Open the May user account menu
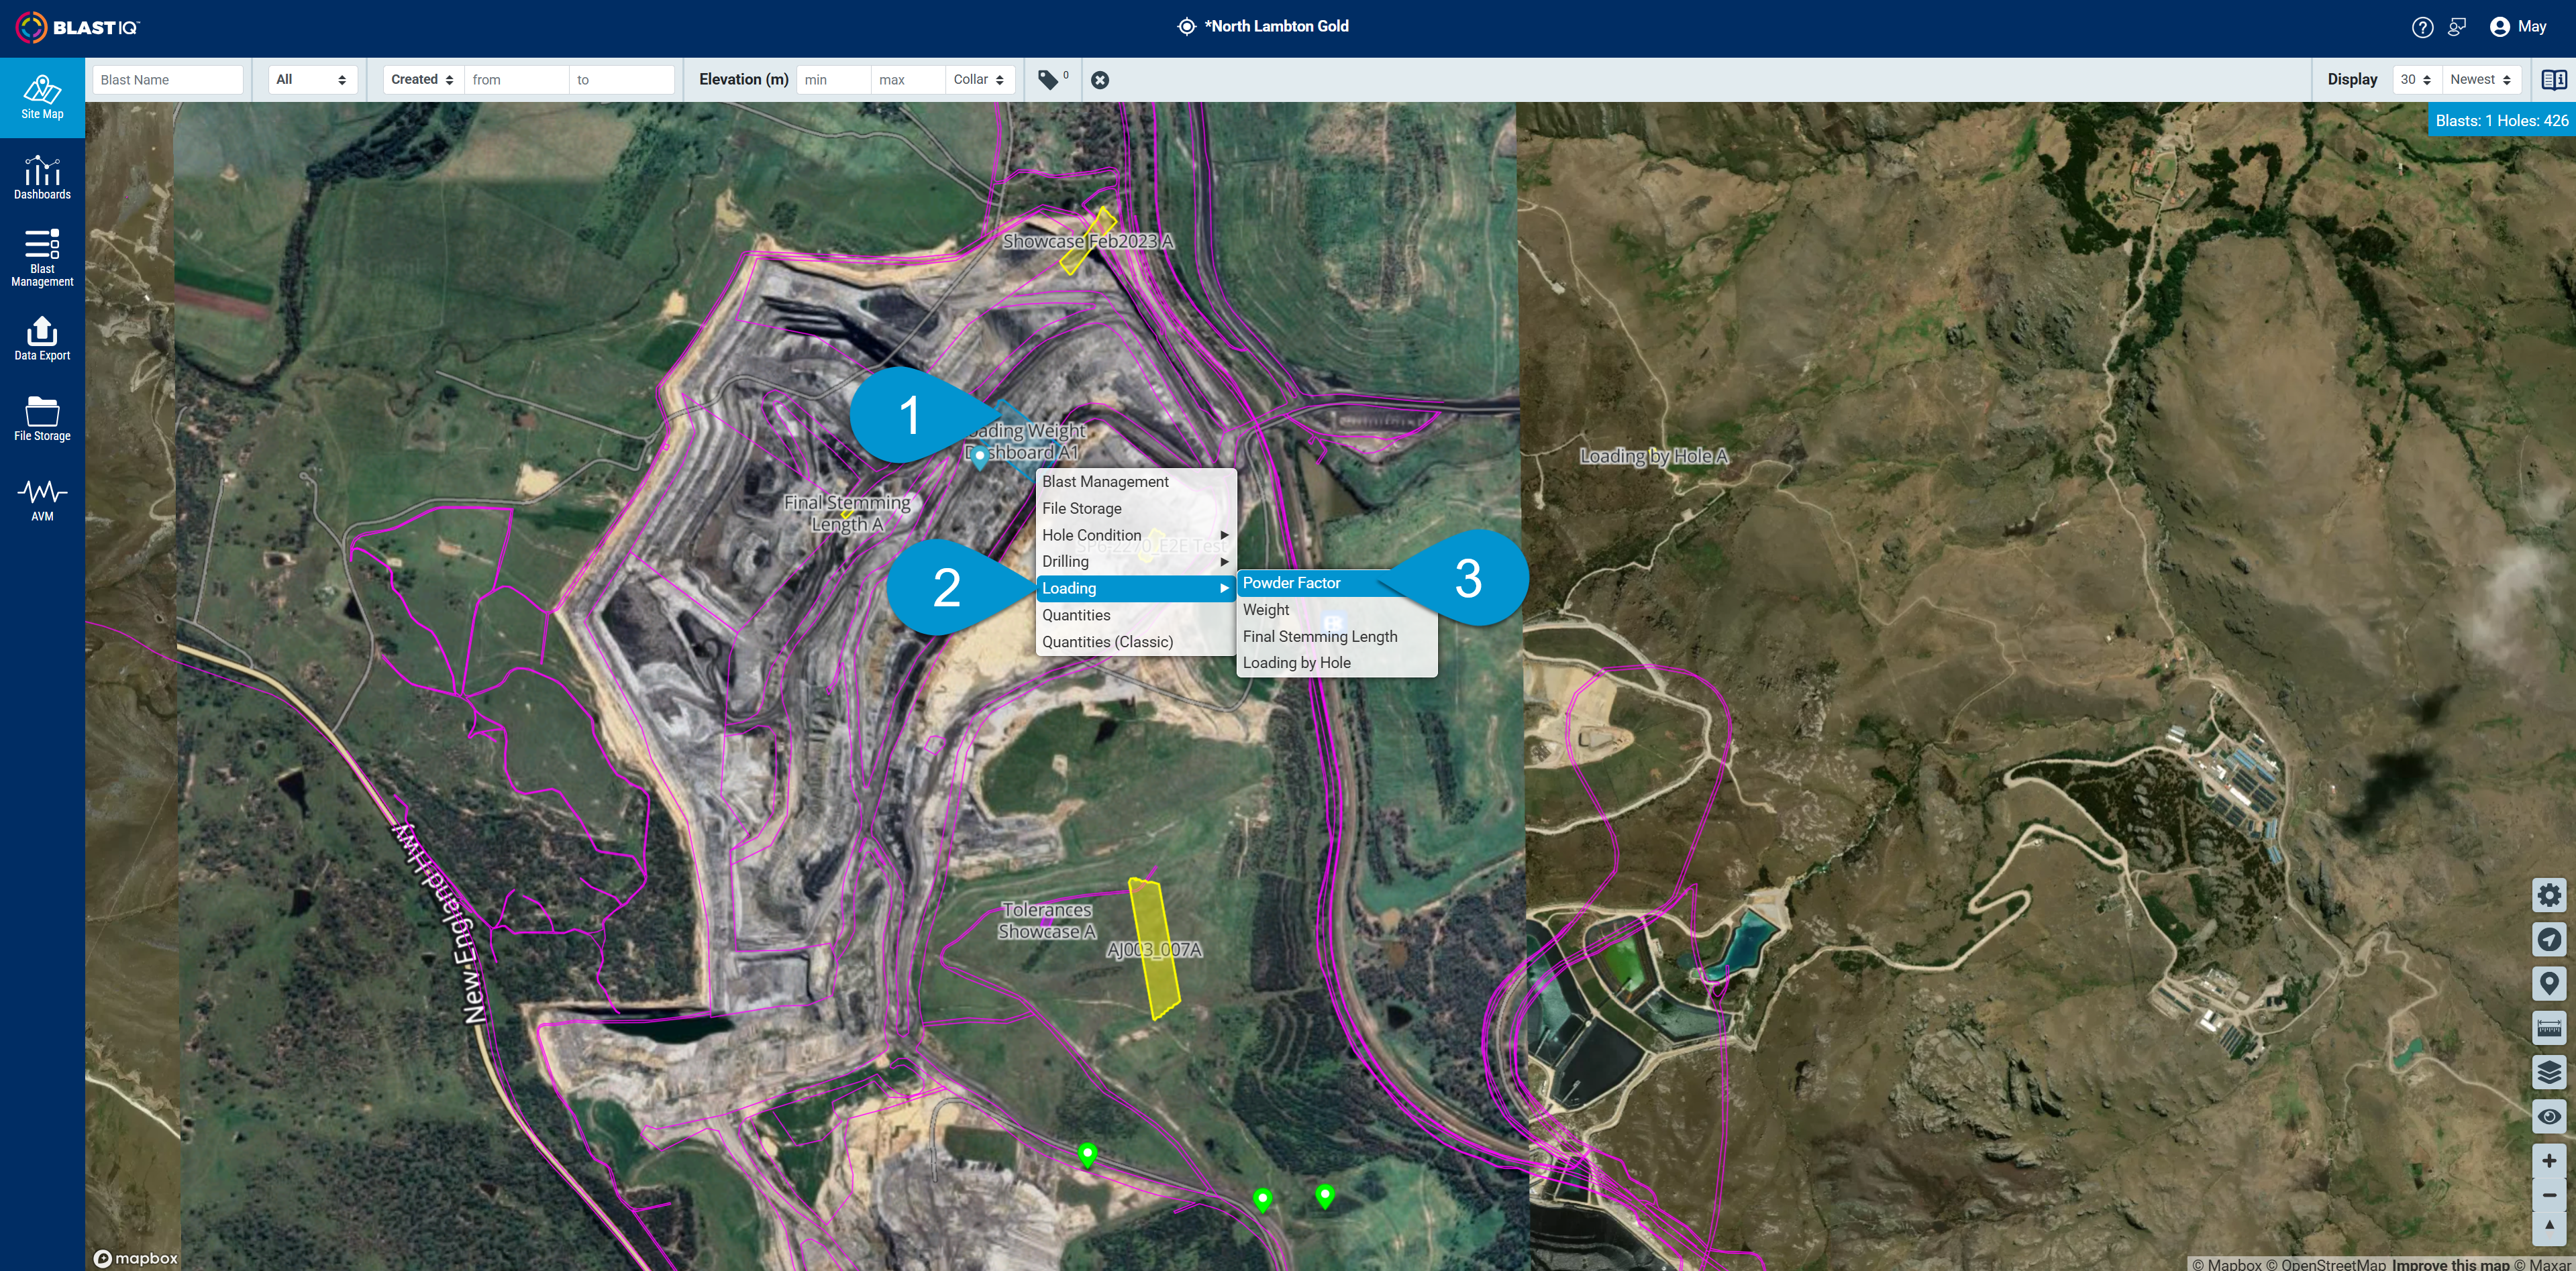This screenshot has height=1271, width=2576. tap(2518, 27)
